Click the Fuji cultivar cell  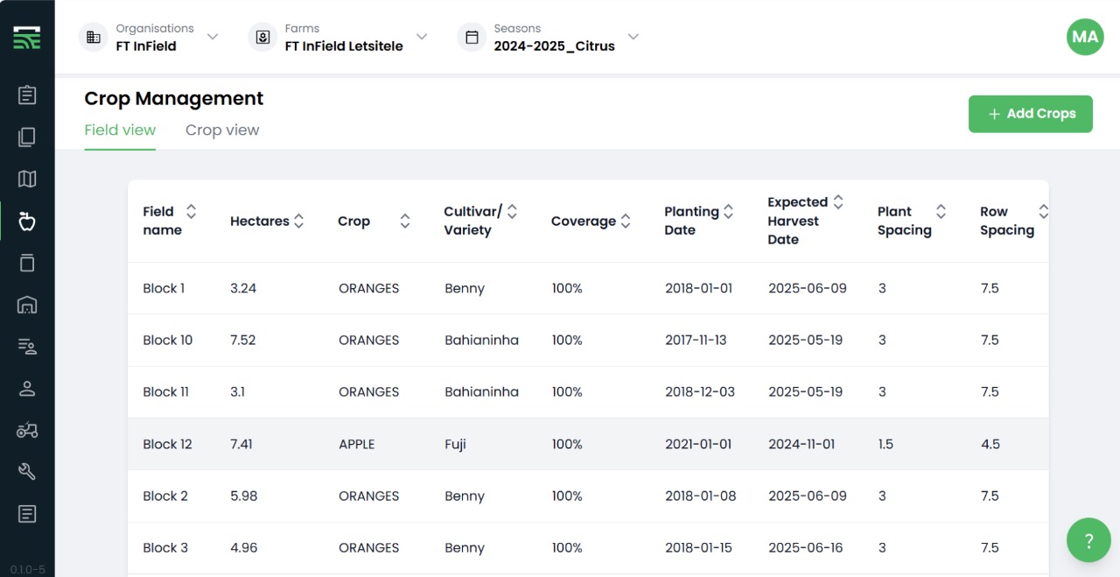pyautogui.click(x=455, y=444)
